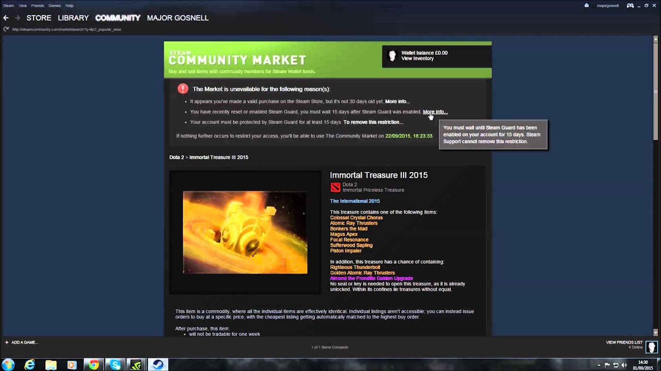Go back with the left arrow button
Screen dimensions: 661x371
tap(6, 18)
